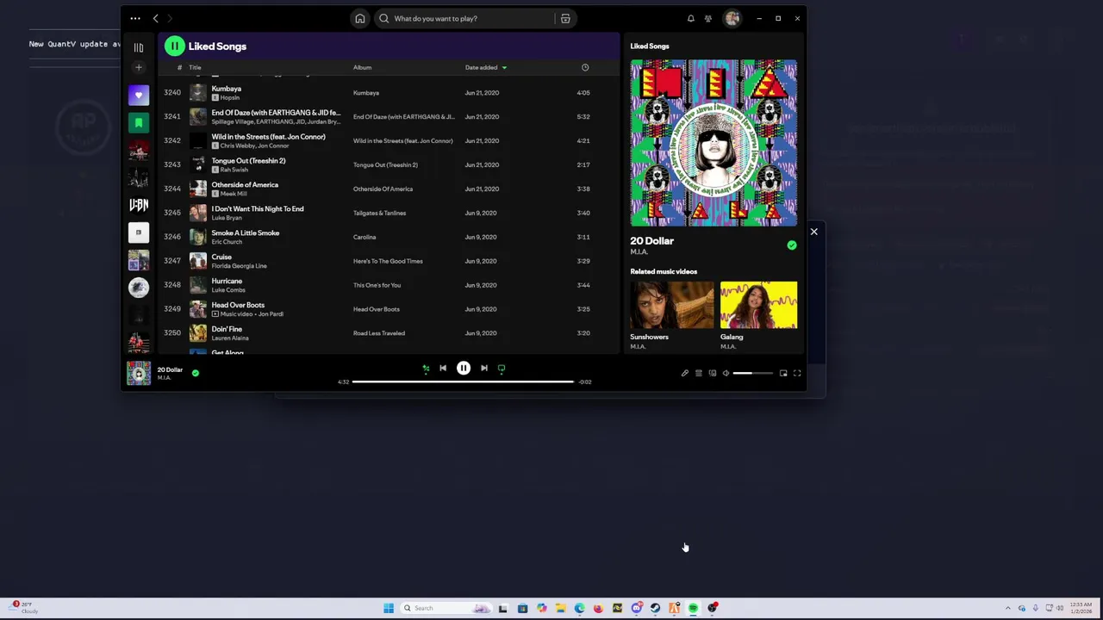This screenshot has width=1103, height=620.
Task: Open Windows Start button on taskbar
Action: click(x=389, y=608)
